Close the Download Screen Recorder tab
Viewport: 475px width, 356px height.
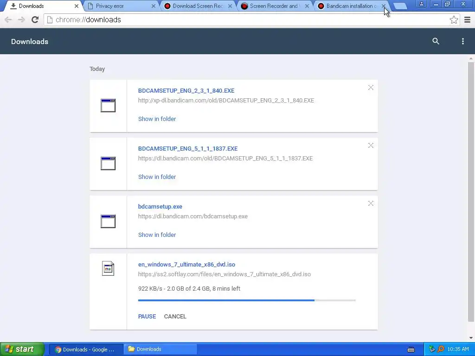pos(230,6)
